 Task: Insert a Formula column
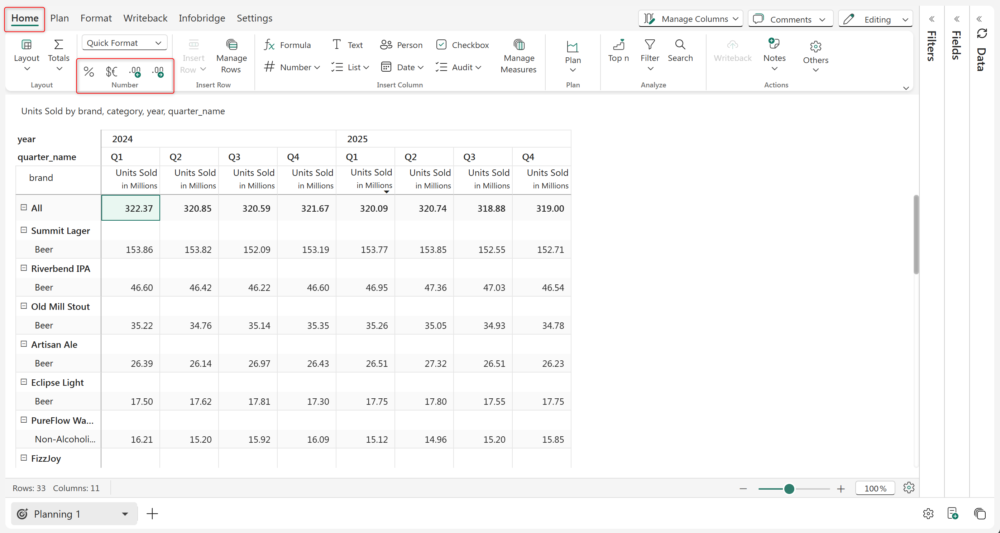pos(287,45)
